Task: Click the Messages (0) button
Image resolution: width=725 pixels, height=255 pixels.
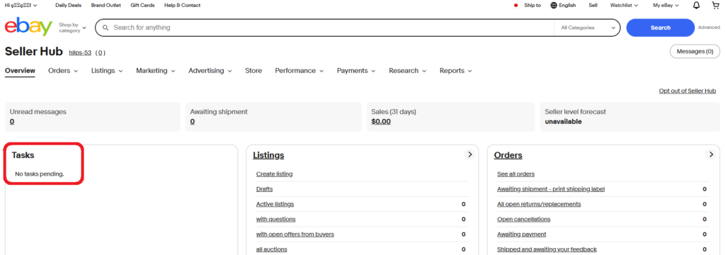Action: (695, 52)
